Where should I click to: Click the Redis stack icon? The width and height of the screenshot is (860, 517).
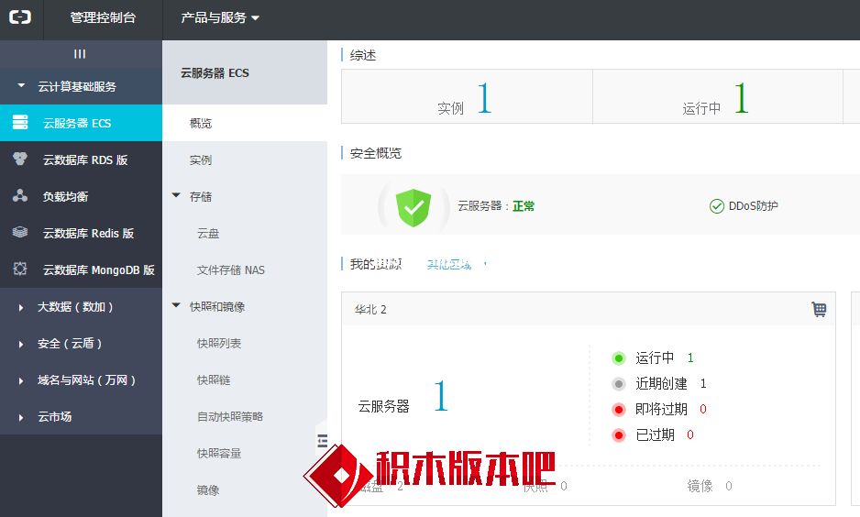20,232
